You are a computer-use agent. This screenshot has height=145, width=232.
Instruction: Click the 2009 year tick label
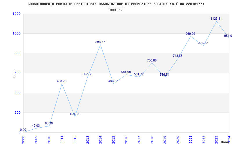pyautogui.click(x=36, y=140)
